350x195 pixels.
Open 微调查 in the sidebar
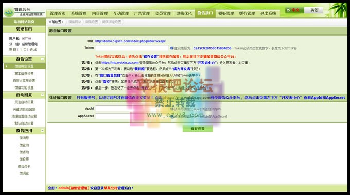(24, 173)
